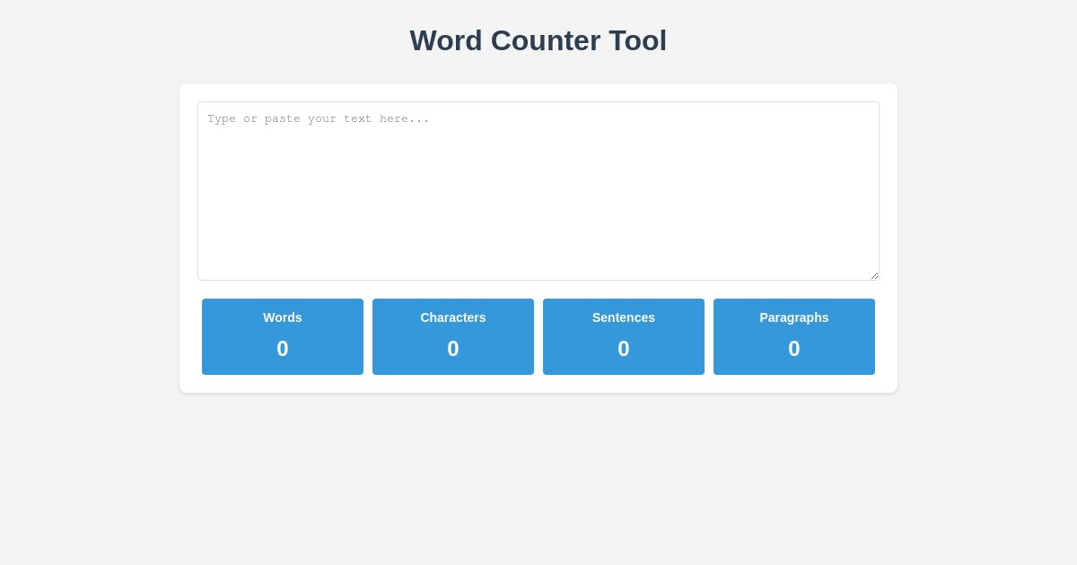Click the Words count value showing 0
This screenshot has width=1077, height=565.
(x=283, y=349)
